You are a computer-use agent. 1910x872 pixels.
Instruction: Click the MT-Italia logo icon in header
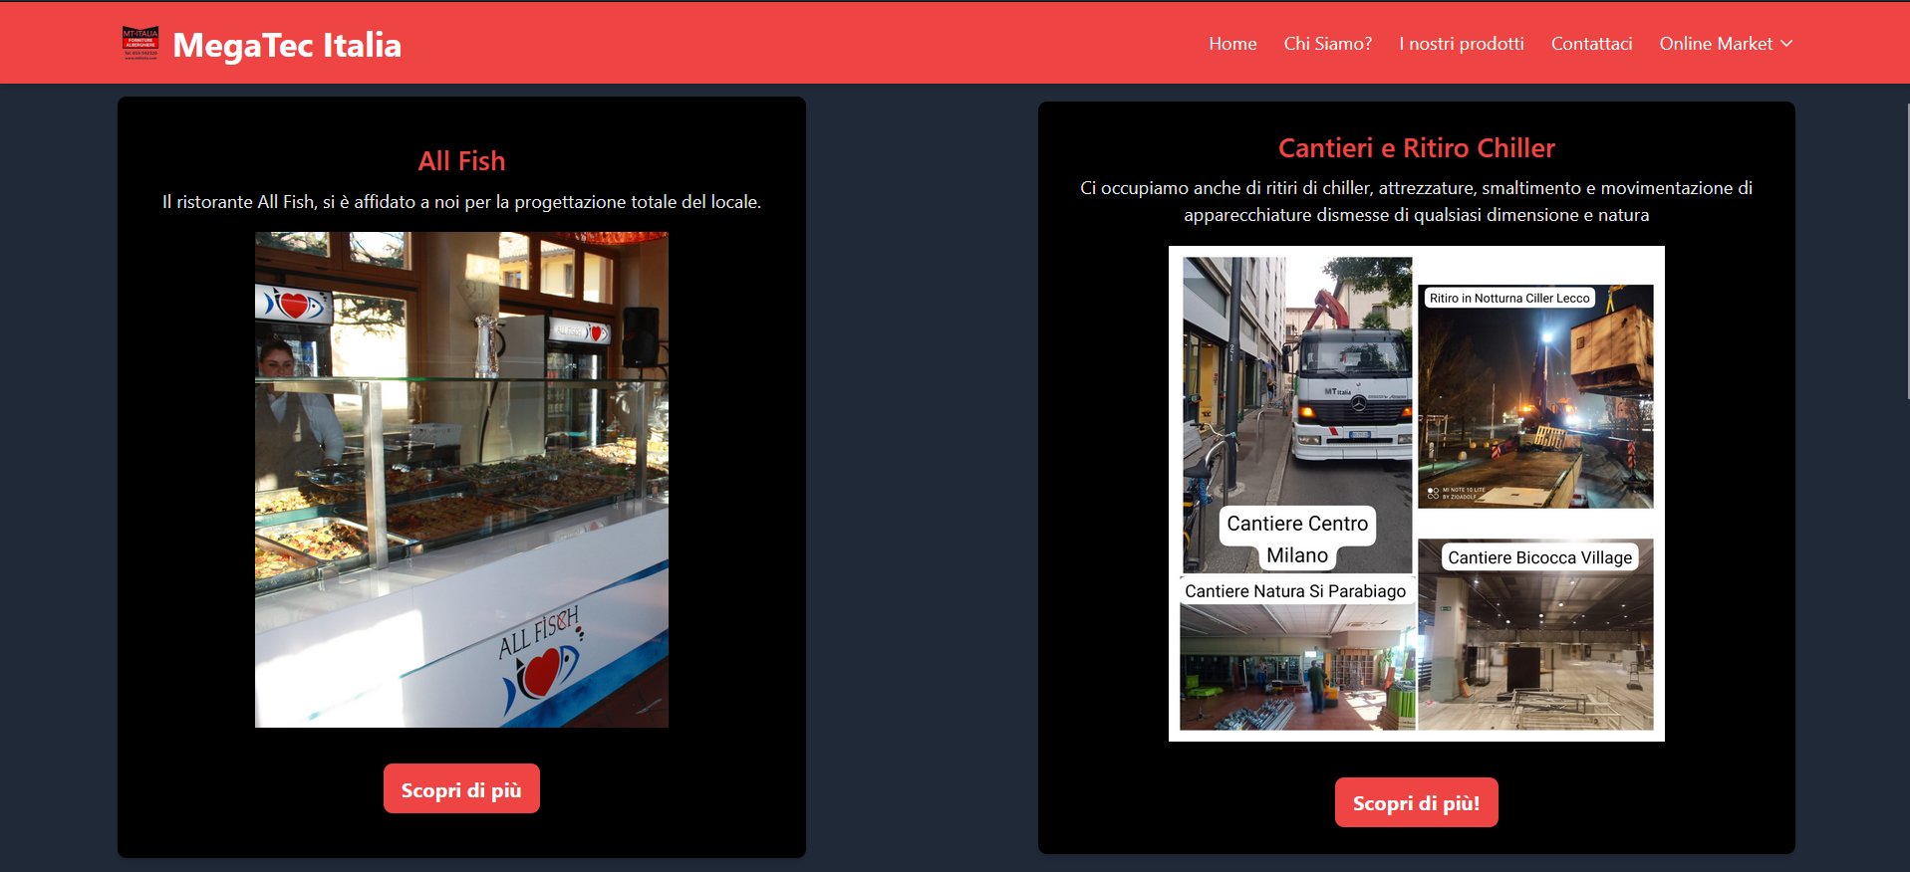pos(139,44)
